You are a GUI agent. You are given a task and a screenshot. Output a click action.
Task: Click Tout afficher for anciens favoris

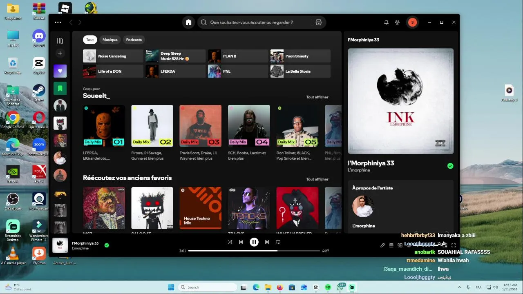coord(317,179)
